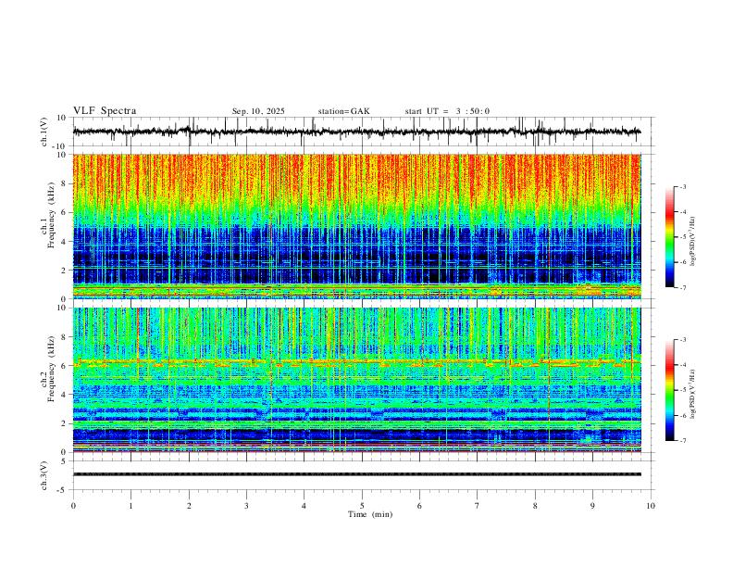Click the "-7" tick on ch.2 colorbar
The width and height of the screenshot is (733, 567).
point(682,441)
